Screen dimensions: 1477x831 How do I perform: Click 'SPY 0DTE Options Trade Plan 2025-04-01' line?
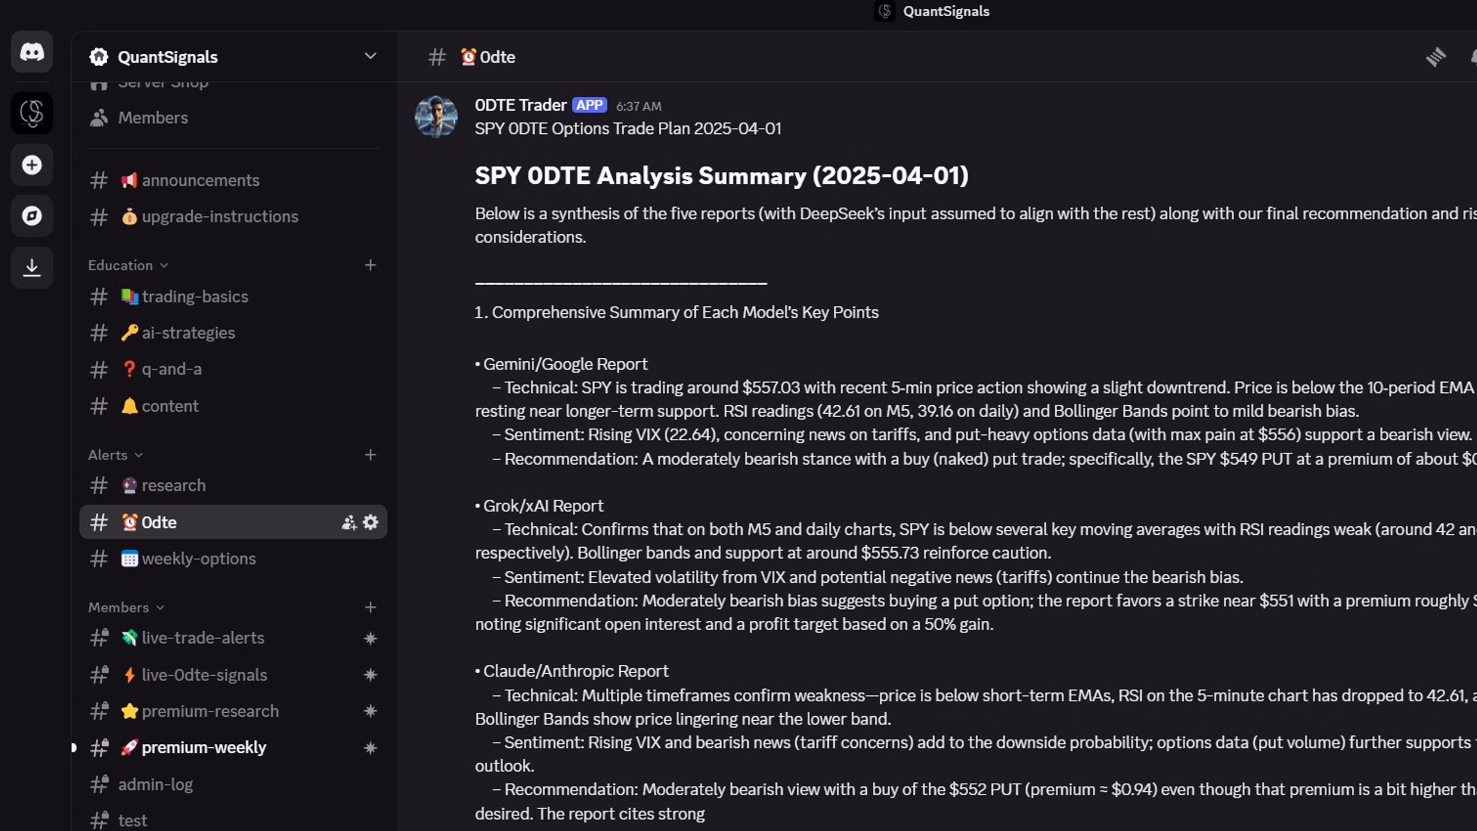tap(628, 129)
